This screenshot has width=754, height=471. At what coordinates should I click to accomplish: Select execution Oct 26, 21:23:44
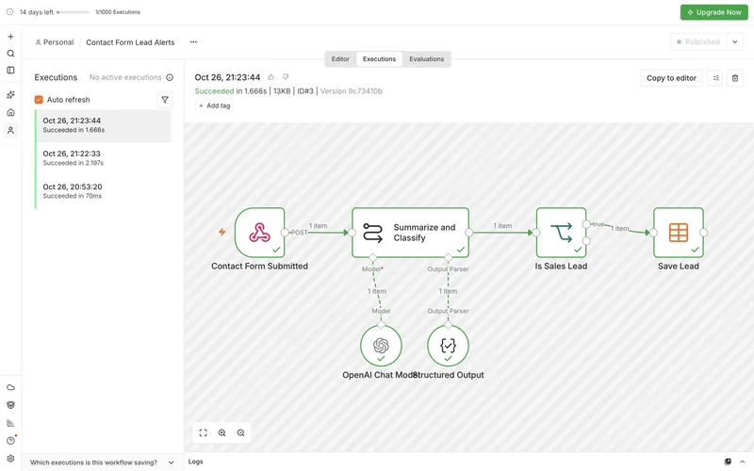pyautogui.click(x=104, y=125)
